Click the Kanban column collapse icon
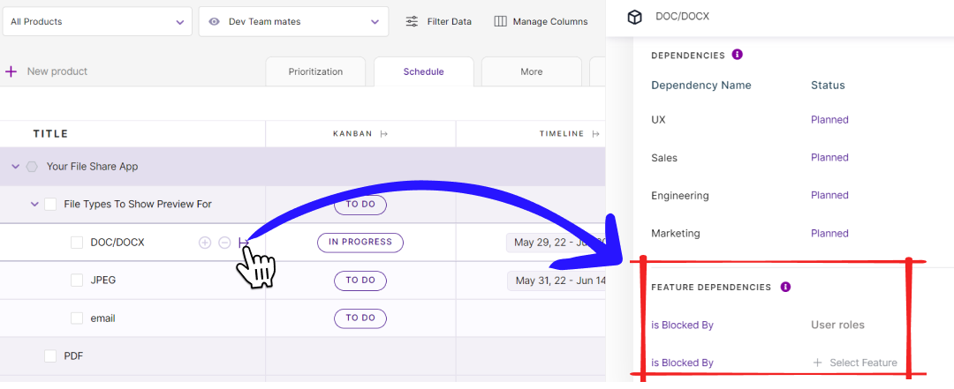The image size is (954, 389). (x=384, y=134)
